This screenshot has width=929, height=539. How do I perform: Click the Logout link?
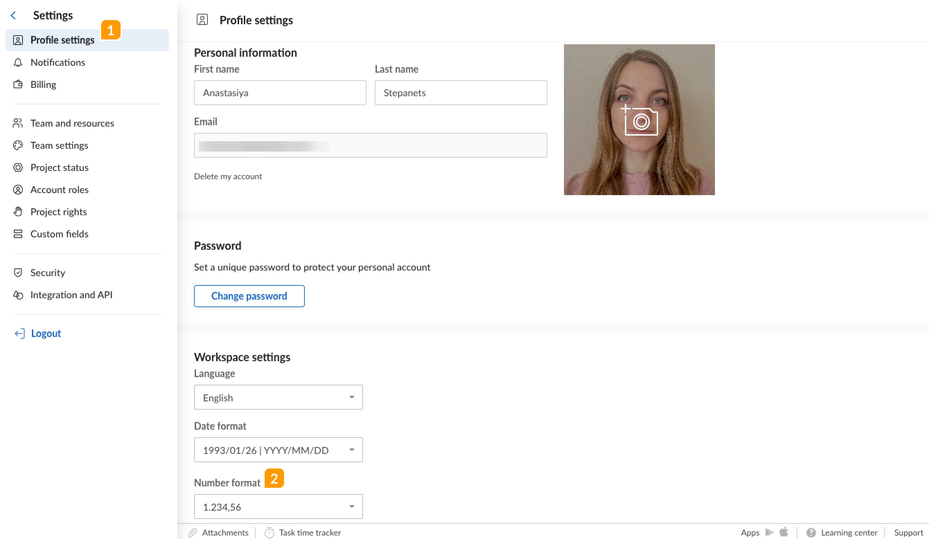click(x=46, y=334)
